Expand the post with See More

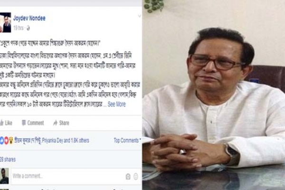coord(117,104)
